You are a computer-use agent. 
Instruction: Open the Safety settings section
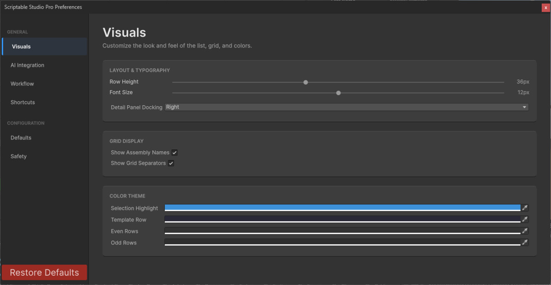click(x=18, y=156)
